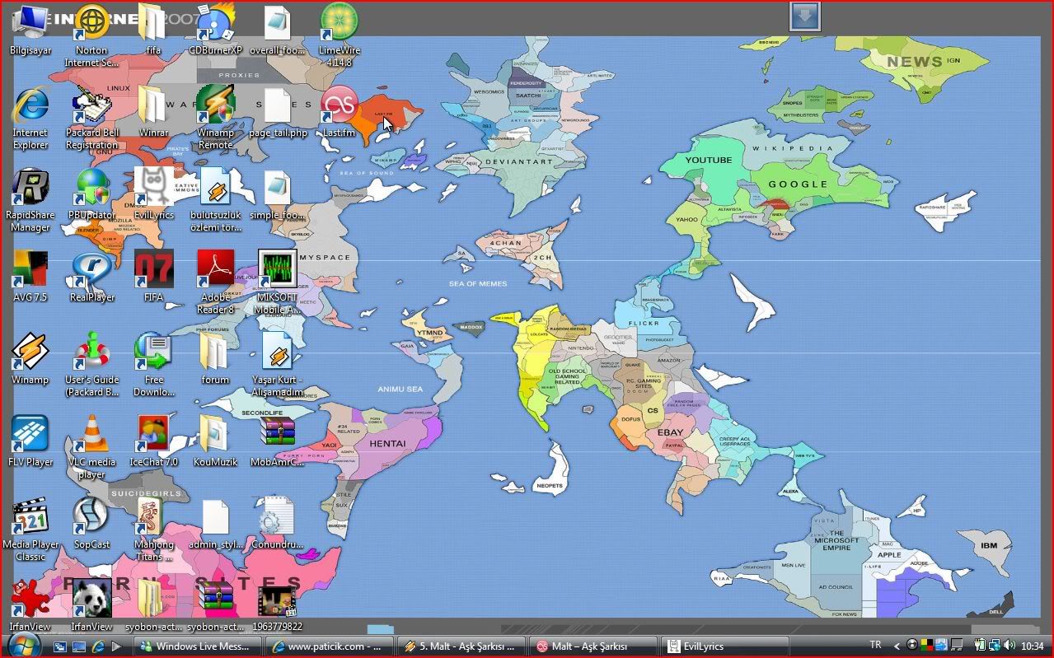Select Yaşar Kurt - Alışamadım audio file

(x=277, y=365)
